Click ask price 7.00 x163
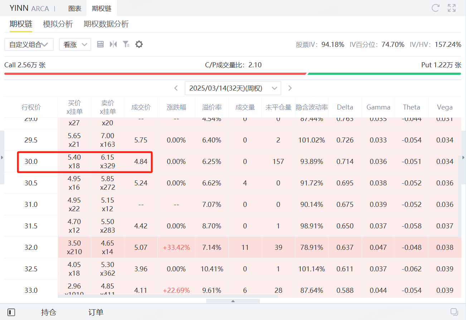Image resolution: width=466 pixels, height=320 pixels. click(108, 140)
